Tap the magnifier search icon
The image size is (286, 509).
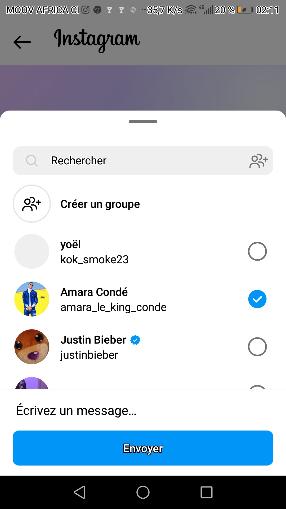tap(32, 161)
